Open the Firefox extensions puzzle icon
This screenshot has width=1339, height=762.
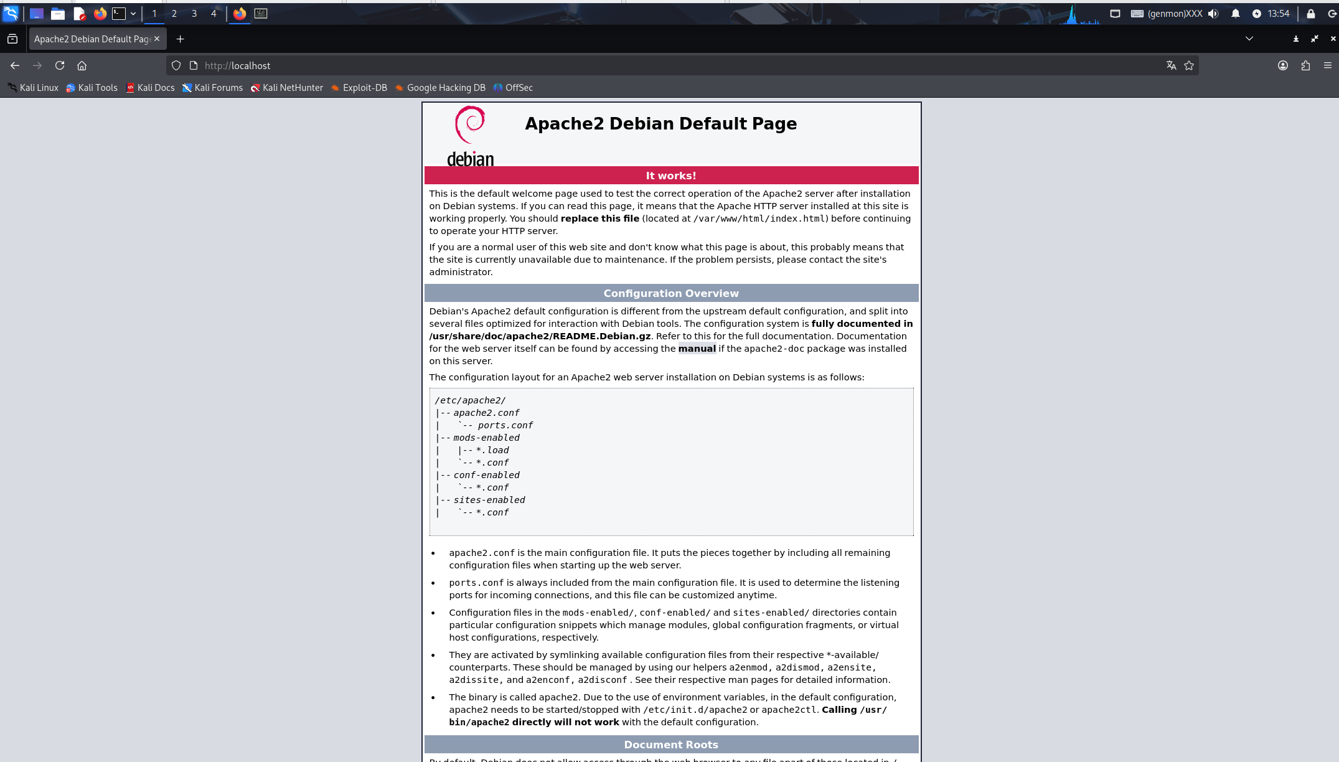pos(1305,65)
